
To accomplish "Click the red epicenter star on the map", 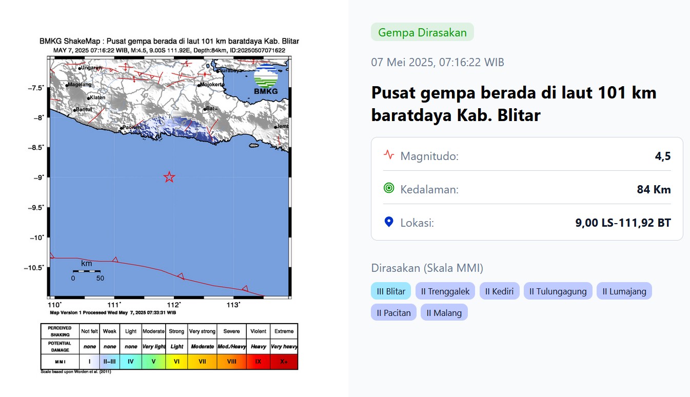I will [x=169, y=177].
